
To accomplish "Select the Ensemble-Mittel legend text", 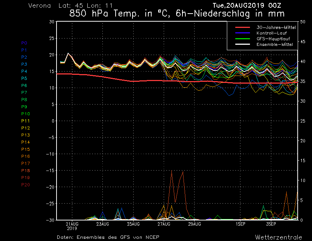I will tap(275, 44).
